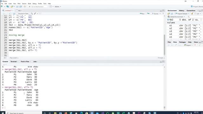Click the Go to file/function field
Viewport: 203px width, 114px height.
37,7
